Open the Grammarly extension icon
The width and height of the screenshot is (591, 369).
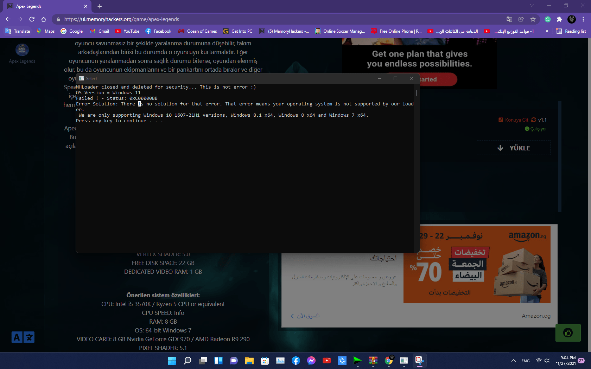click(548, 19)
